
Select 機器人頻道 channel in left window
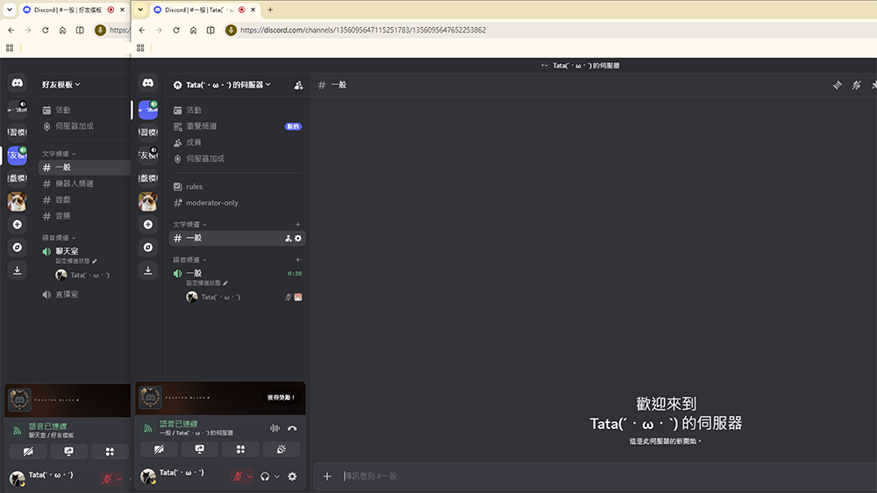coord(84,183)
